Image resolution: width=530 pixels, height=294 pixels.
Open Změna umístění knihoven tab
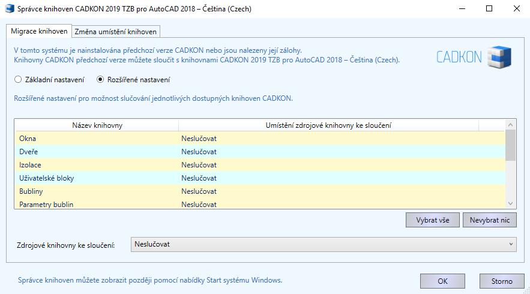click(116, 32)
